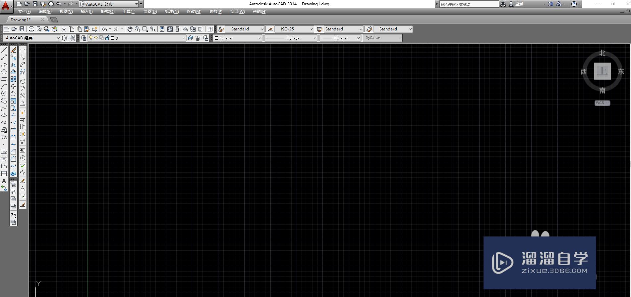Choose Radius dimension tool
The image size is (631, 297).
pyautogui.click(x=23, y=81)
